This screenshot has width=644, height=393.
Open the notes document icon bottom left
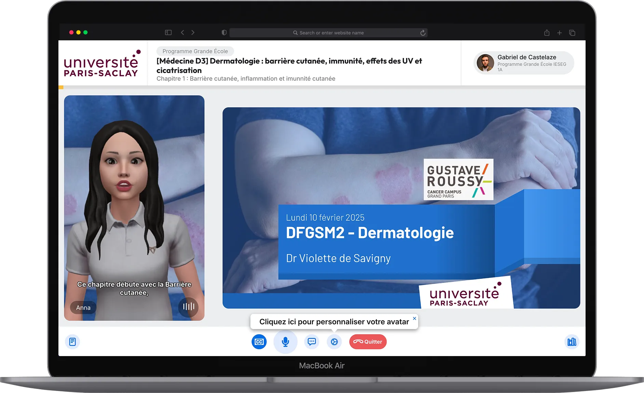72,342
